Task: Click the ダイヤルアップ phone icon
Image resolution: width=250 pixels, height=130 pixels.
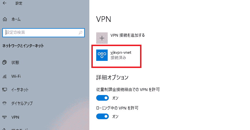Action: click(x=5, y=103)
